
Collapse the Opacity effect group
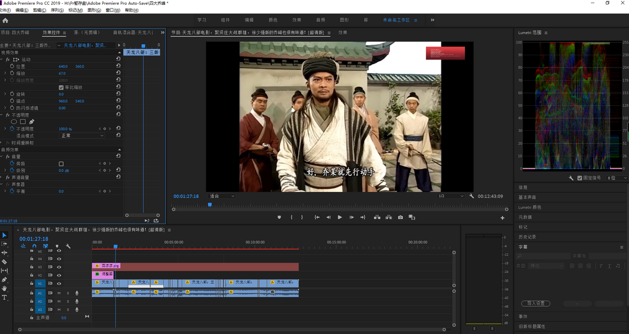(x=2, y=115)
